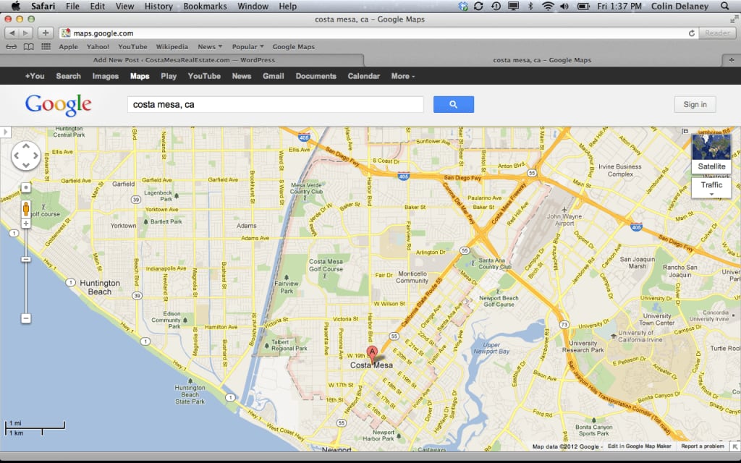The height and width of the screenshot is (463, 741).
Task: Click the costa mesa, ca search box
Action: 276,104
